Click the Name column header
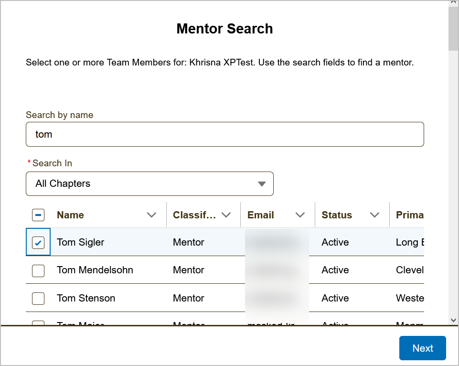Screen dimensions: 459x366 click(70, 215)
